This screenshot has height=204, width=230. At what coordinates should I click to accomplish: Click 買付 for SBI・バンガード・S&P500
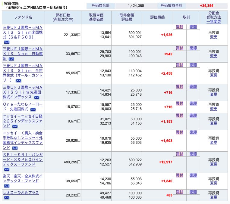(180, 154)
